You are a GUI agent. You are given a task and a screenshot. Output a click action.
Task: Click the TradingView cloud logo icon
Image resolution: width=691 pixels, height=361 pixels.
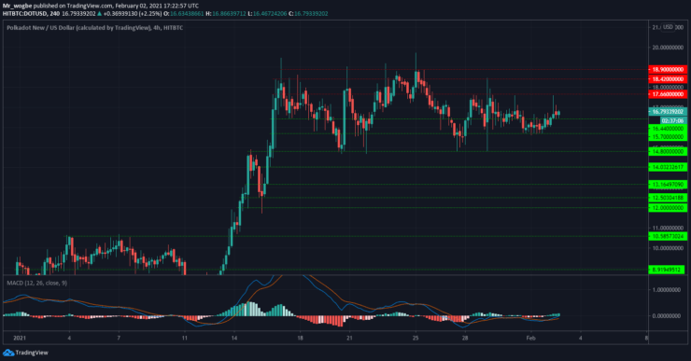pyautogui.click(x=7, y=353)
